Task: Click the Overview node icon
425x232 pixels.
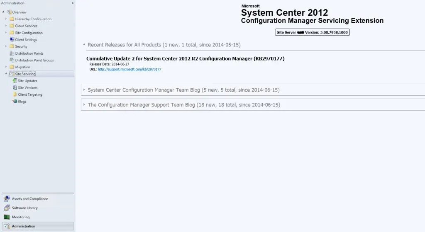Action: point(9,12)
